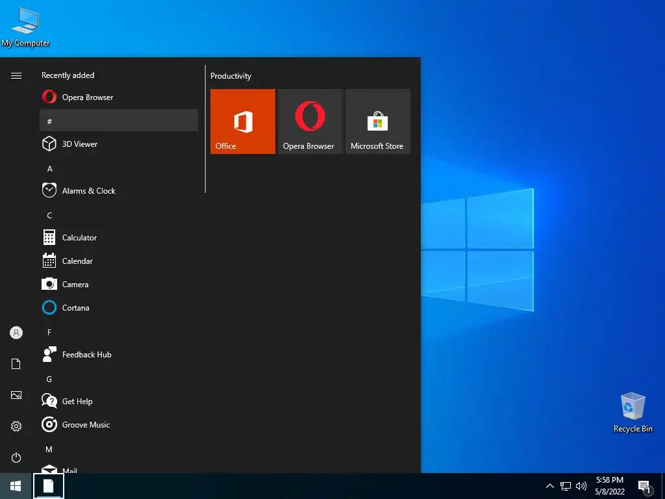Click the Productivity group title
This screenshot has height=499, width=665.
(231, 76)
